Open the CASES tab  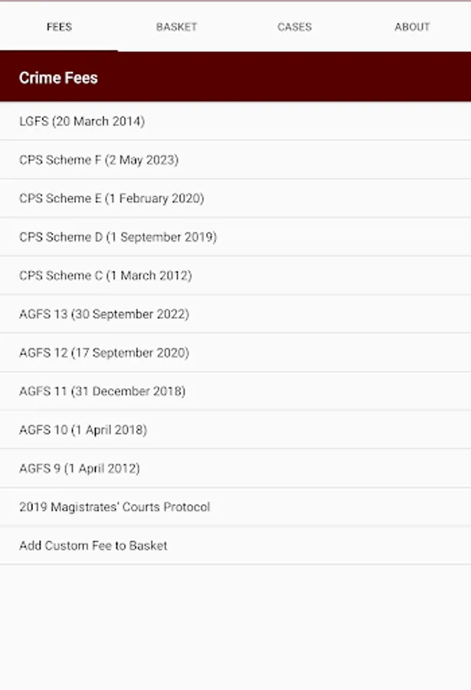(x=294, y=27)
